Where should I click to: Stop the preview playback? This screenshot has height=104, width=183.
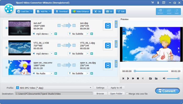click(138, 78)
